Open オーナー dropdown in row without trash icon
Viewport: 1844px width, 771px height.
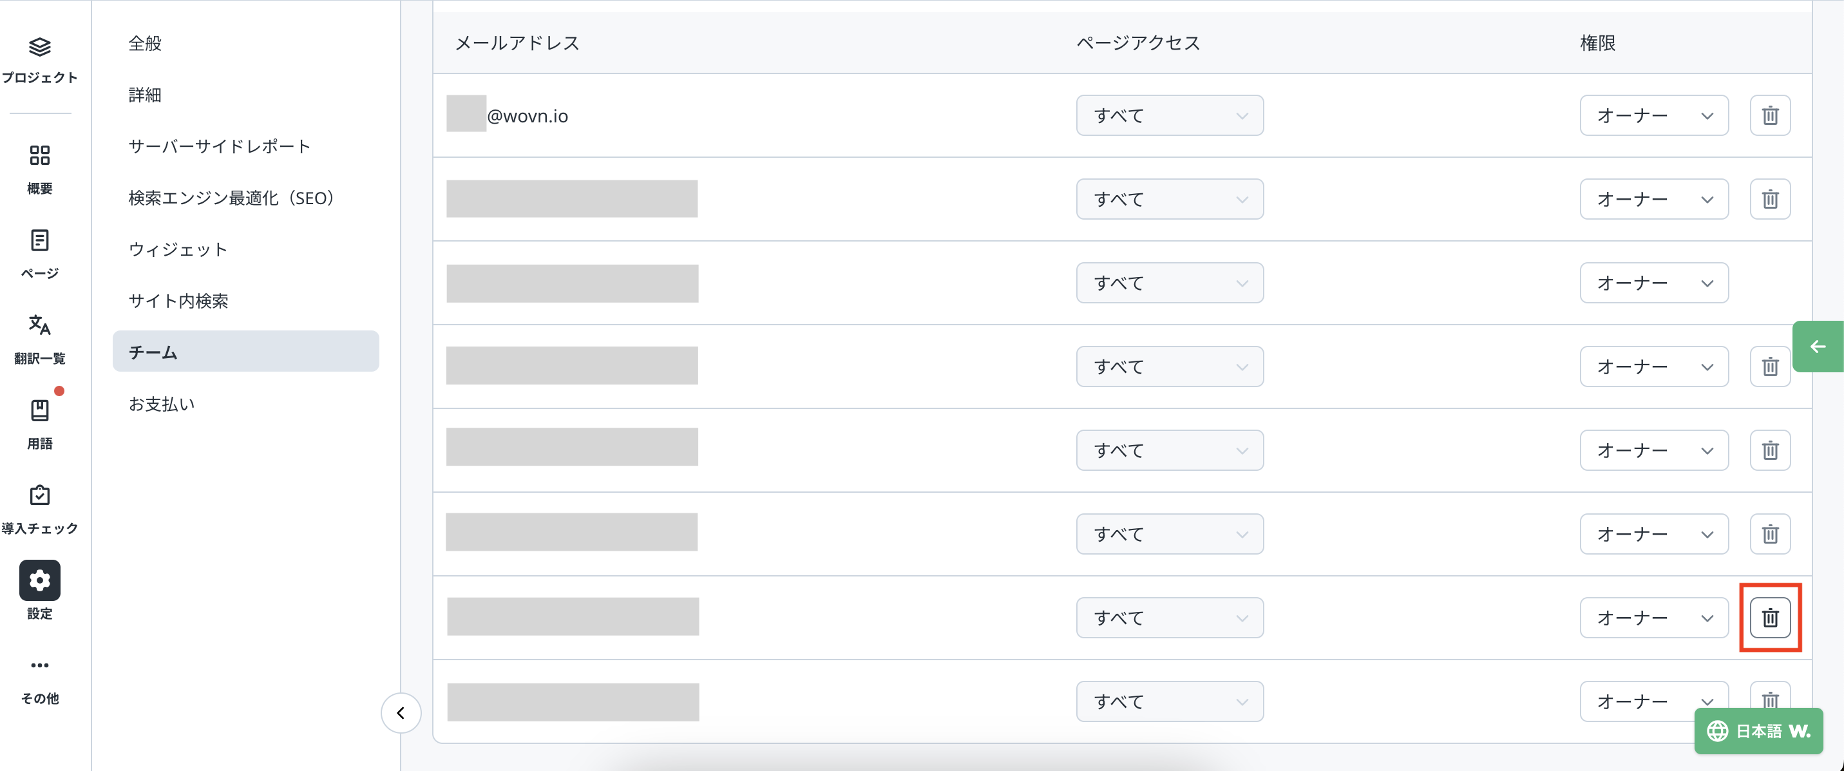coord(1653,283)
